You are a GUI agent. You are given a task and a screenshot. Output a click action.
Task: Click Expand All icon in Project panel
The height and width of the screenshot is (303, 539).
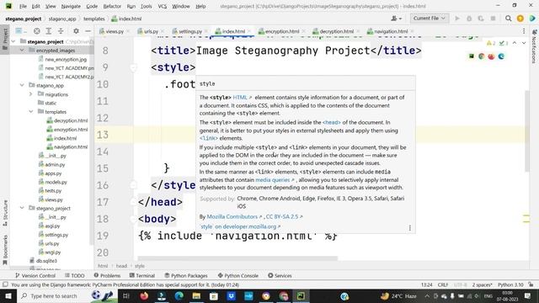tap(49, 31)
